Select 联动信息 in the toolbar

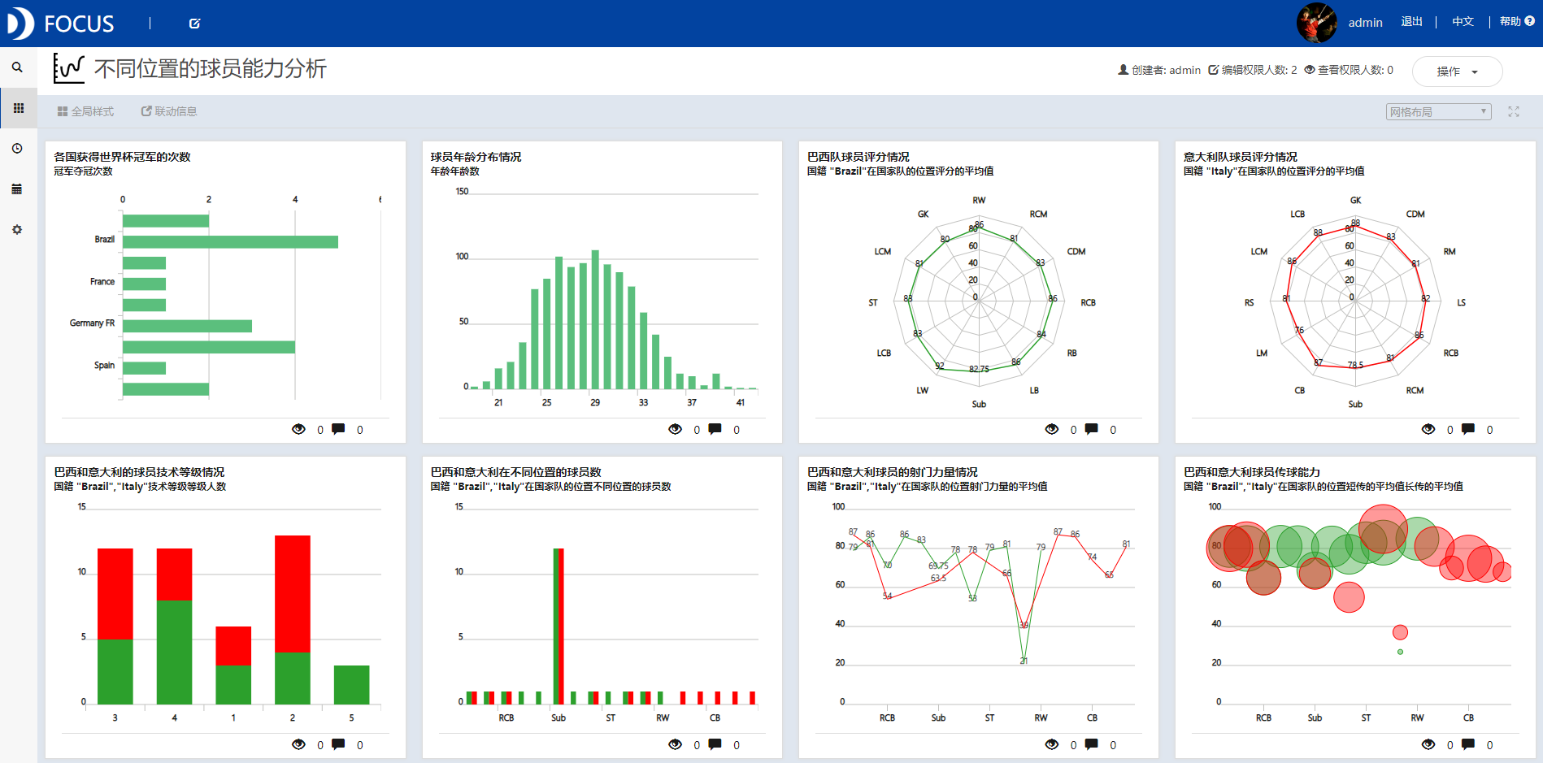pos(169,111)
